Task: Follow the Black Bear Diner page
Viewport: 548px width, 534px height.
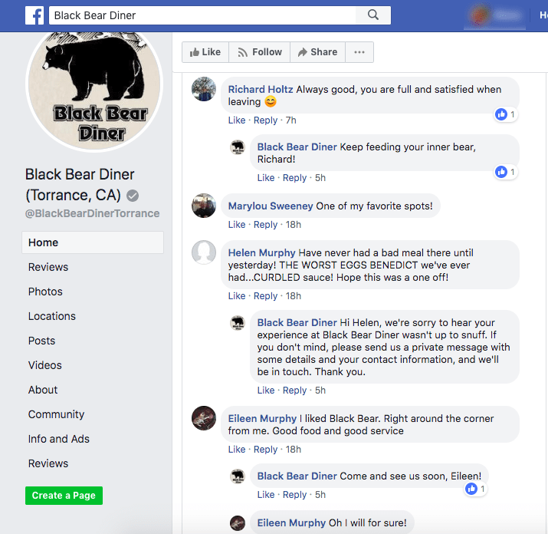Action: pyautogui.click(x=259, y=52)
